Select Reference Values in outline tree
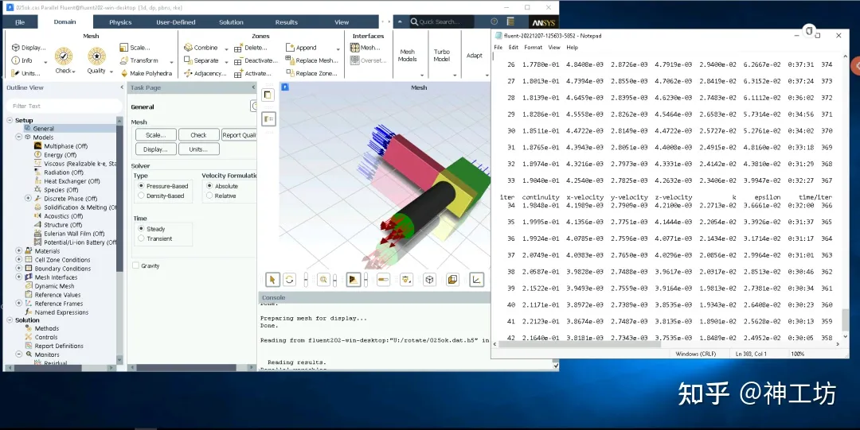Screen dimensions: 860x430 pyautogui.click(x=57, y=295)
